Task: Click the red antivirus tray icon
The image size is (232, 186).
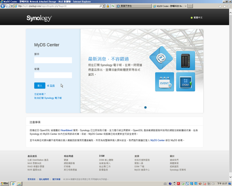Action: click(x=179, y=184)
